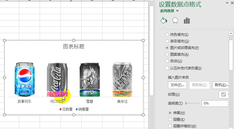
Task: Open the Fill & Line paint bucket tab
Action: 164,21
